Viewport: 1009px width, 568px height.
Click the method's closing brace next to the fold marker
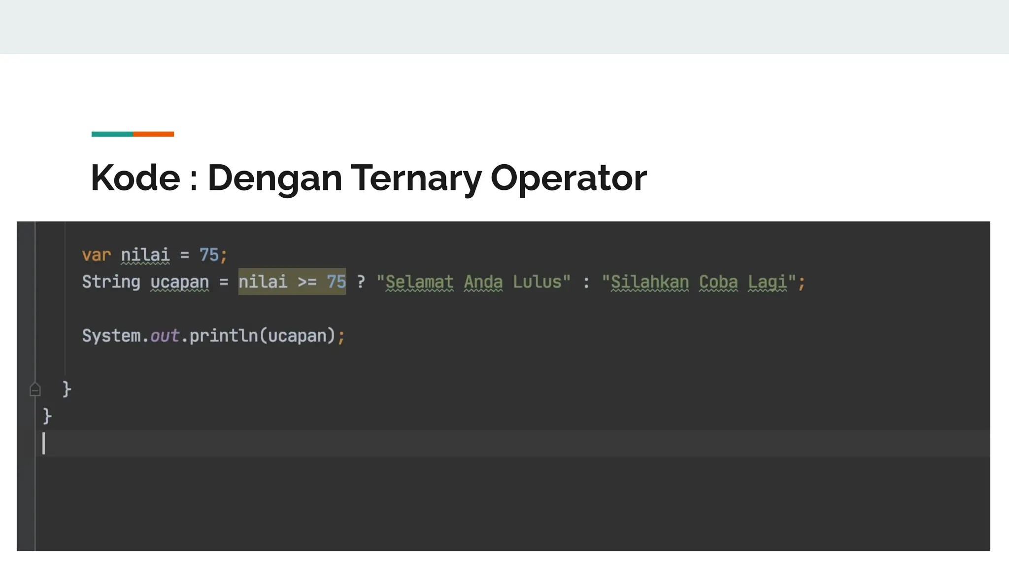67,390
